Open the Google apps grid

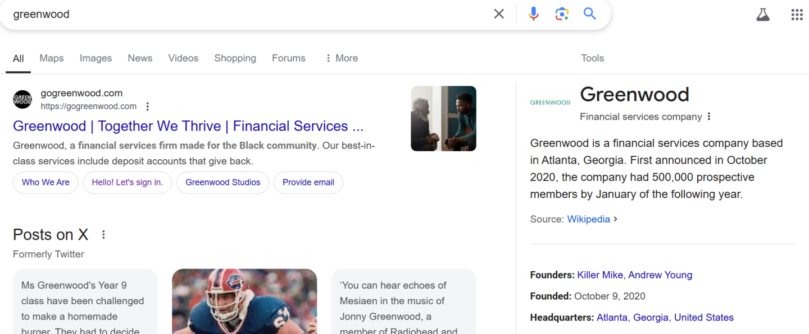(x=797, y=15)
